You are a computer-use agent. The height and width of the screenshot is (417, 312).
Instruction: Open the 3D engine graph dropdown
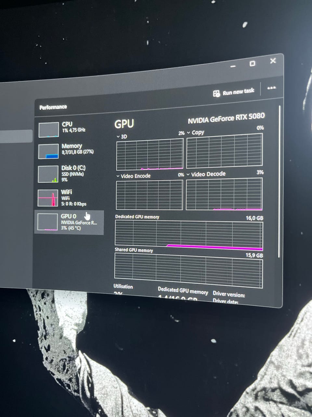118,137
